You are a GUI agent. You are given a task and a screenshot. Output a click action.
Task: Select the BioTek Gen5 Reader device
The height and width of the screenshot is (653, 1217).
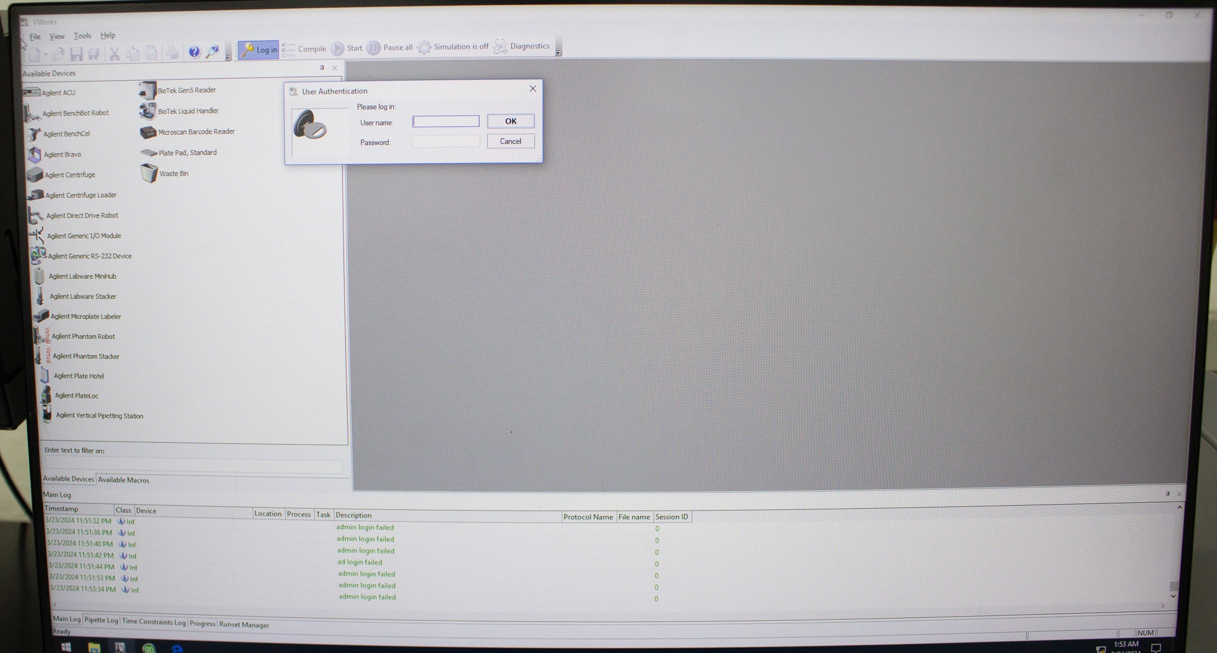tap(178, 90)
